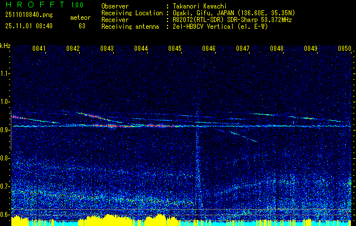Click the 0847 time marker

(243, 48)
